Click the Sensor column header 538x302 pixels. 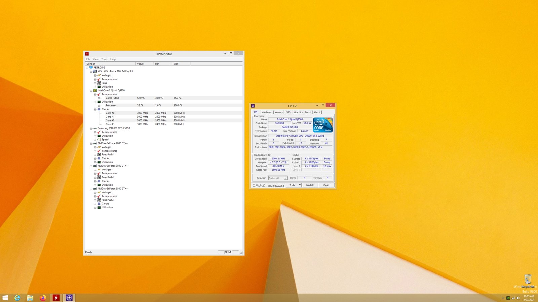(110, 64)
